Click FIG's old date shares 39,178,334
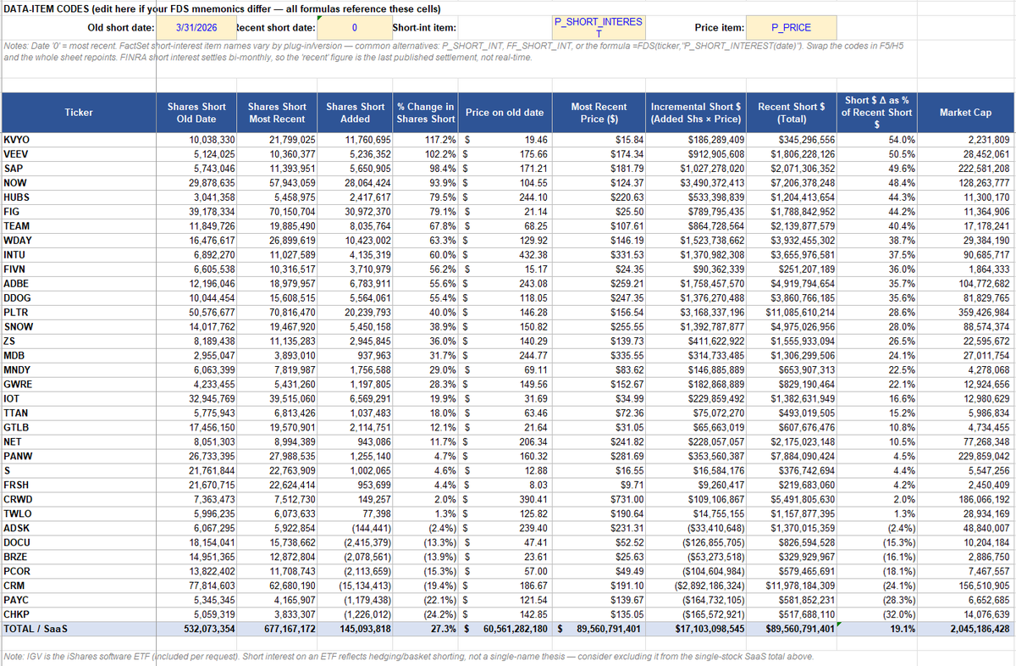The width and height of the screenshot is (1016, 666). [x=196, y=212]
